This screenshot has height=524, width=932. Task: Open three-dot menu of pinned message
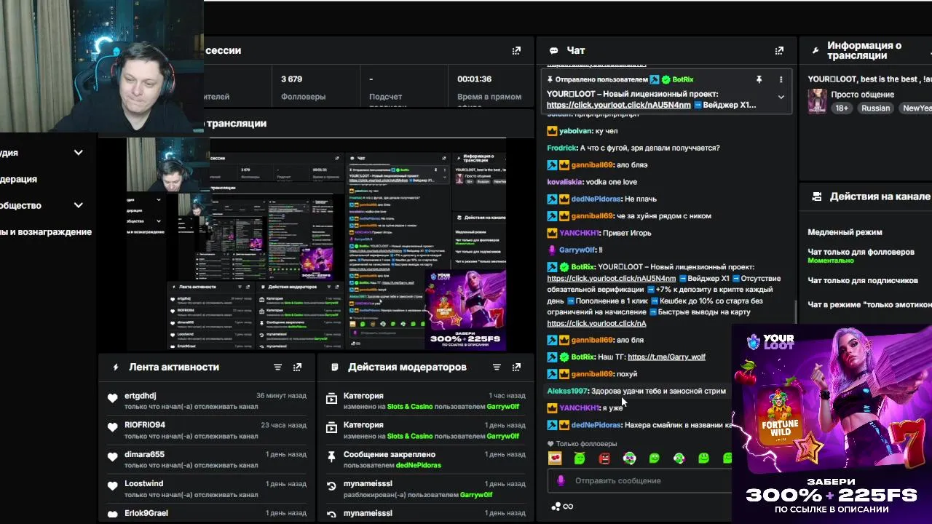coord(781,79)
